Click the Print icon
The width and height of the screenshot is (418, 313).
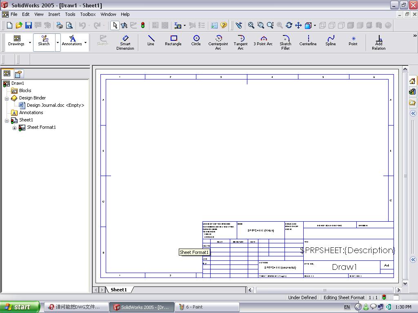click(60, 25)
